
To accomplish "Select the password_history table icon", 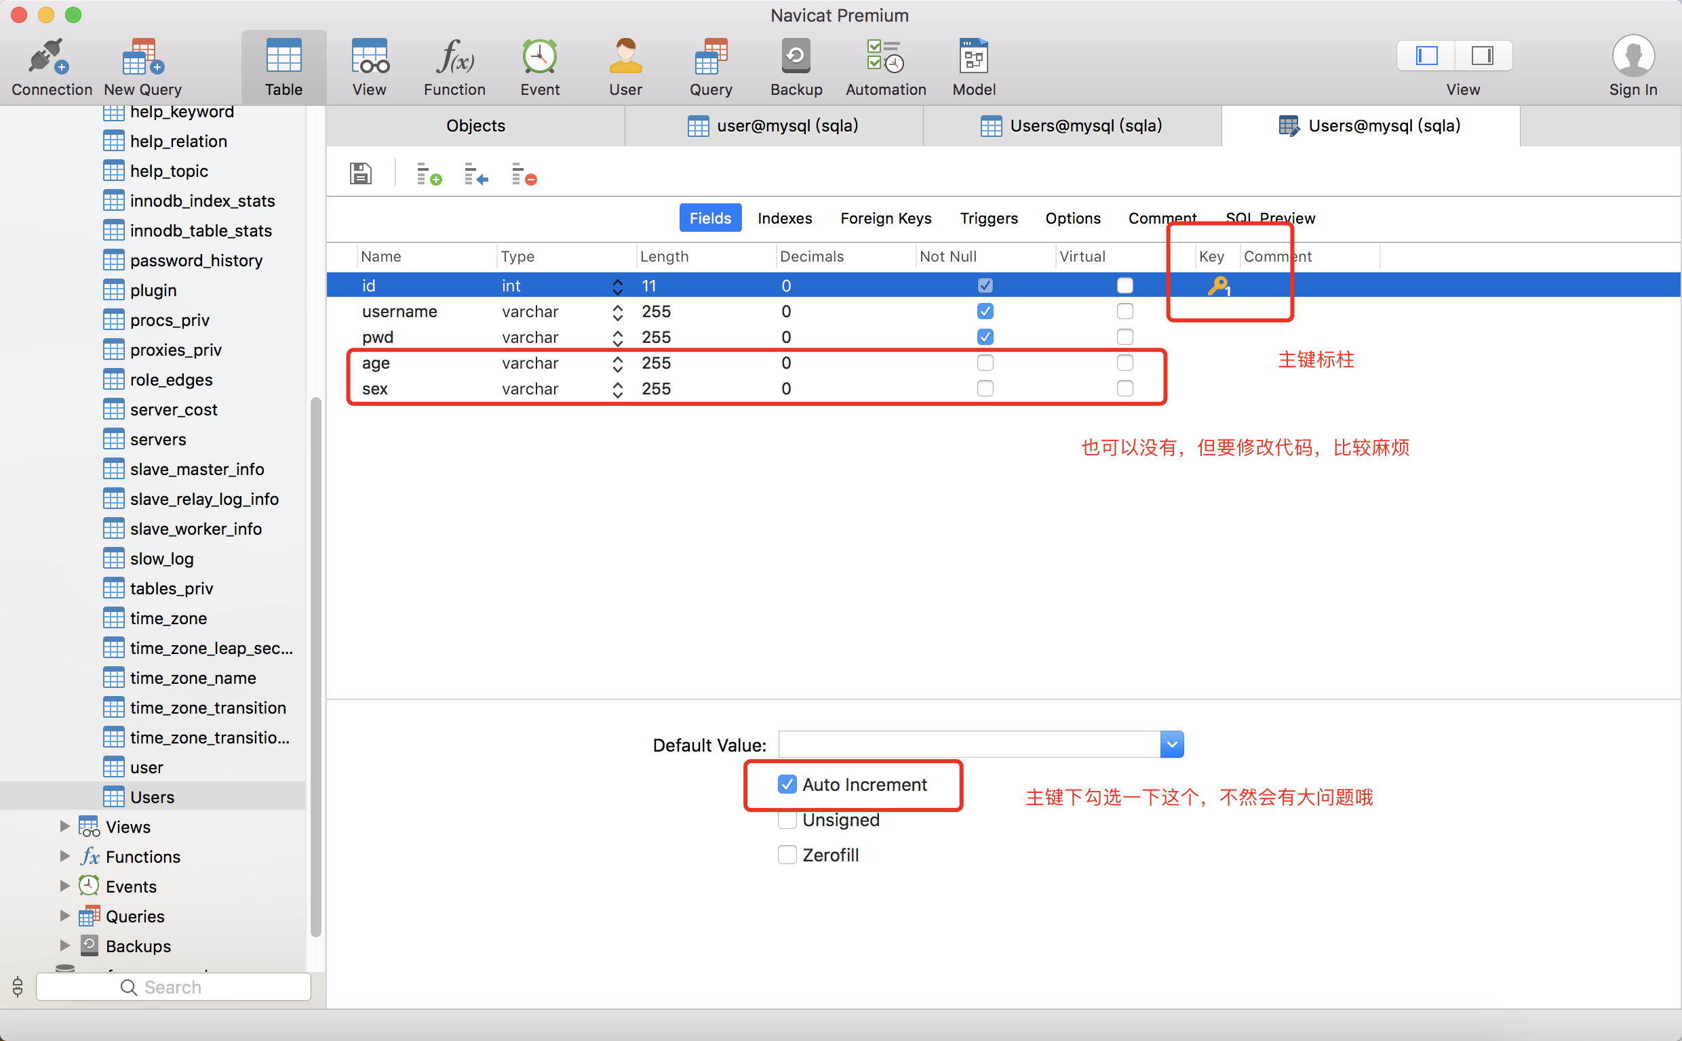I will [x=114, y=260].
